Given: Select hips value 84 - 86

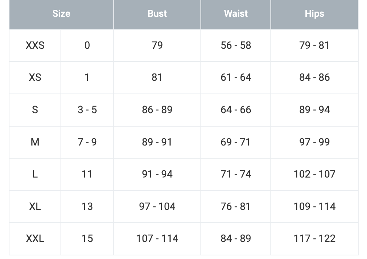Looking at the screenshot, I should click(314, 77).
